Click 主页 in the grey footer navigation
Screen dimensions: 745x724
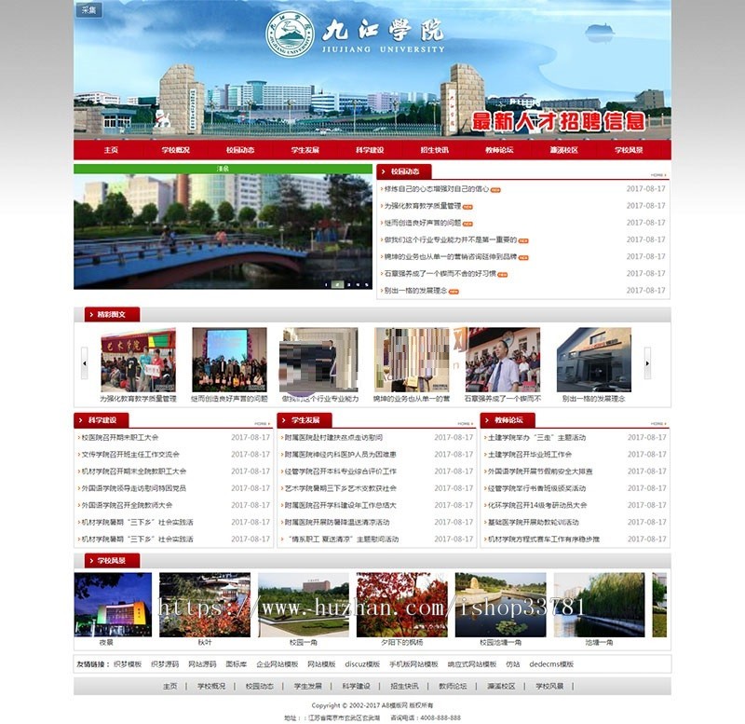click(170, 687)
